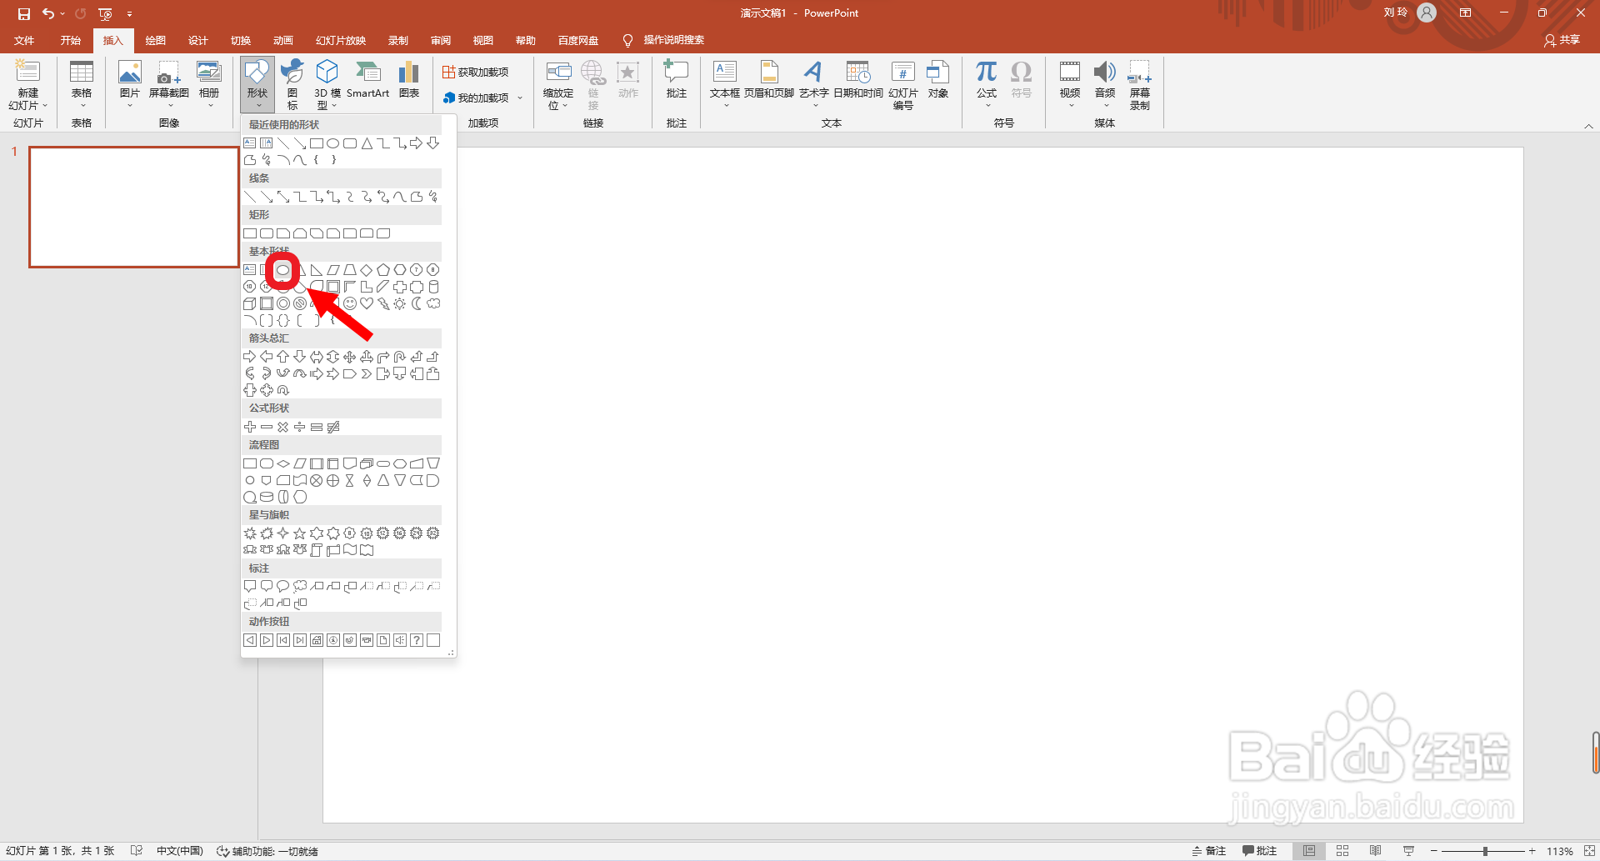
Task: Select the rounded rectangle under 矩形
Action: coord(267,233)
